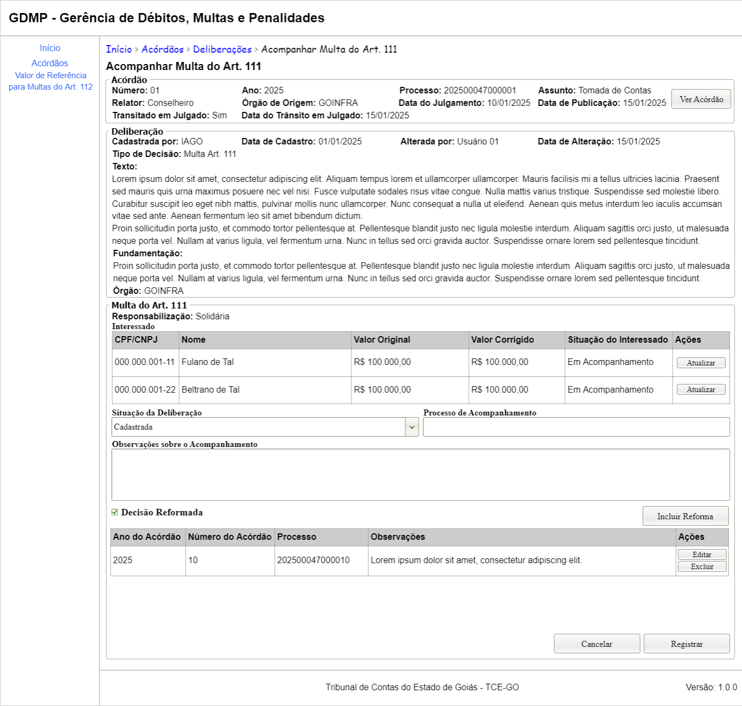Follow the Acórdãos breadcrumb link
Image resolution: width=742 pixels, height=706 pixels.
(x=162, y=49)
